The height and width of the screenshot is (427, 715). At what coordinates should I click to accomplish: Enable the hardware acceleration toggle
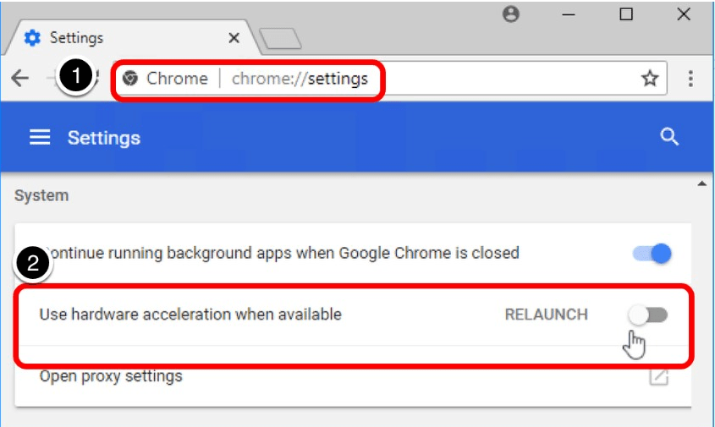click(x=648, y=315)
